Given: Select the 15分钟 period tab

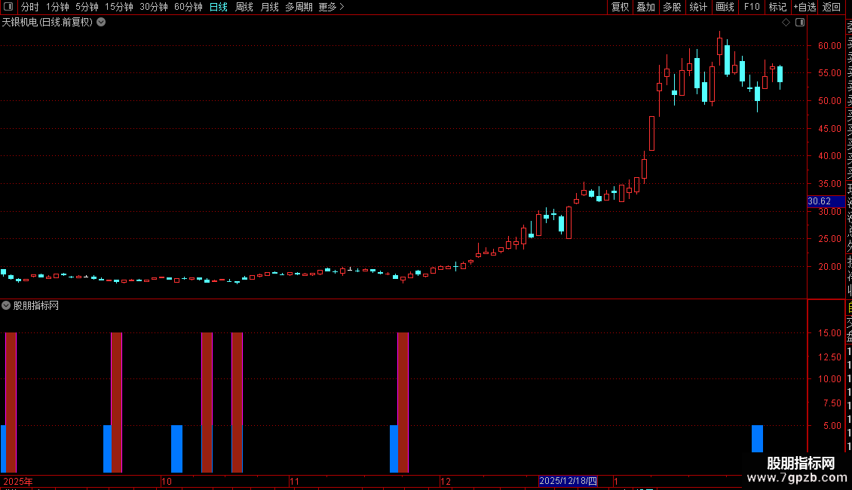Looking at the screenshot, I should [x=118, y=7].
